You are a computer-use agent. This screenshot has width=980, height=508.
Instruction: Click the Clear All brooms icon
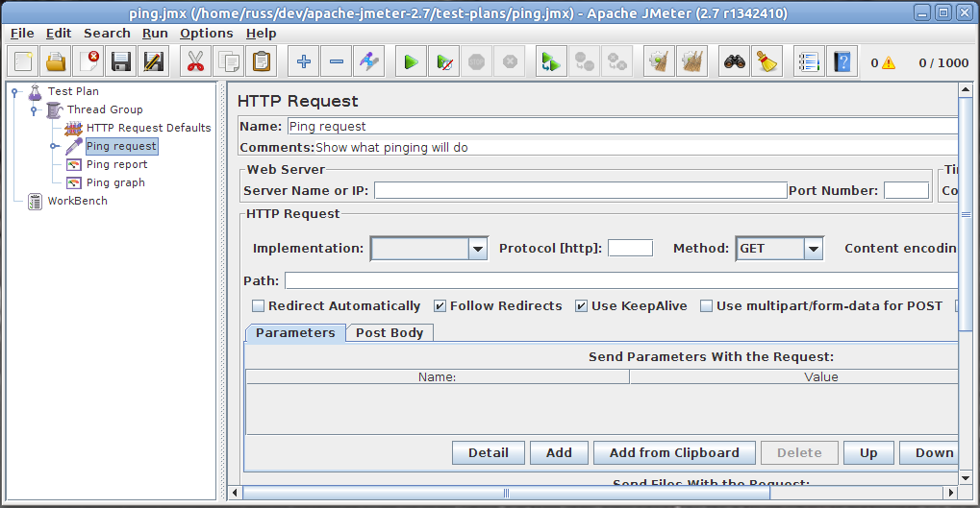pos(691,61)
